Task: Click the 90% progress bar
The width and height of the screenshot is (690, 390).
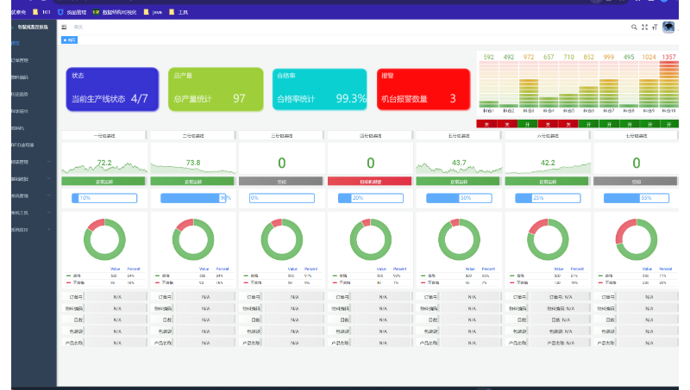Action: point(193,198)
